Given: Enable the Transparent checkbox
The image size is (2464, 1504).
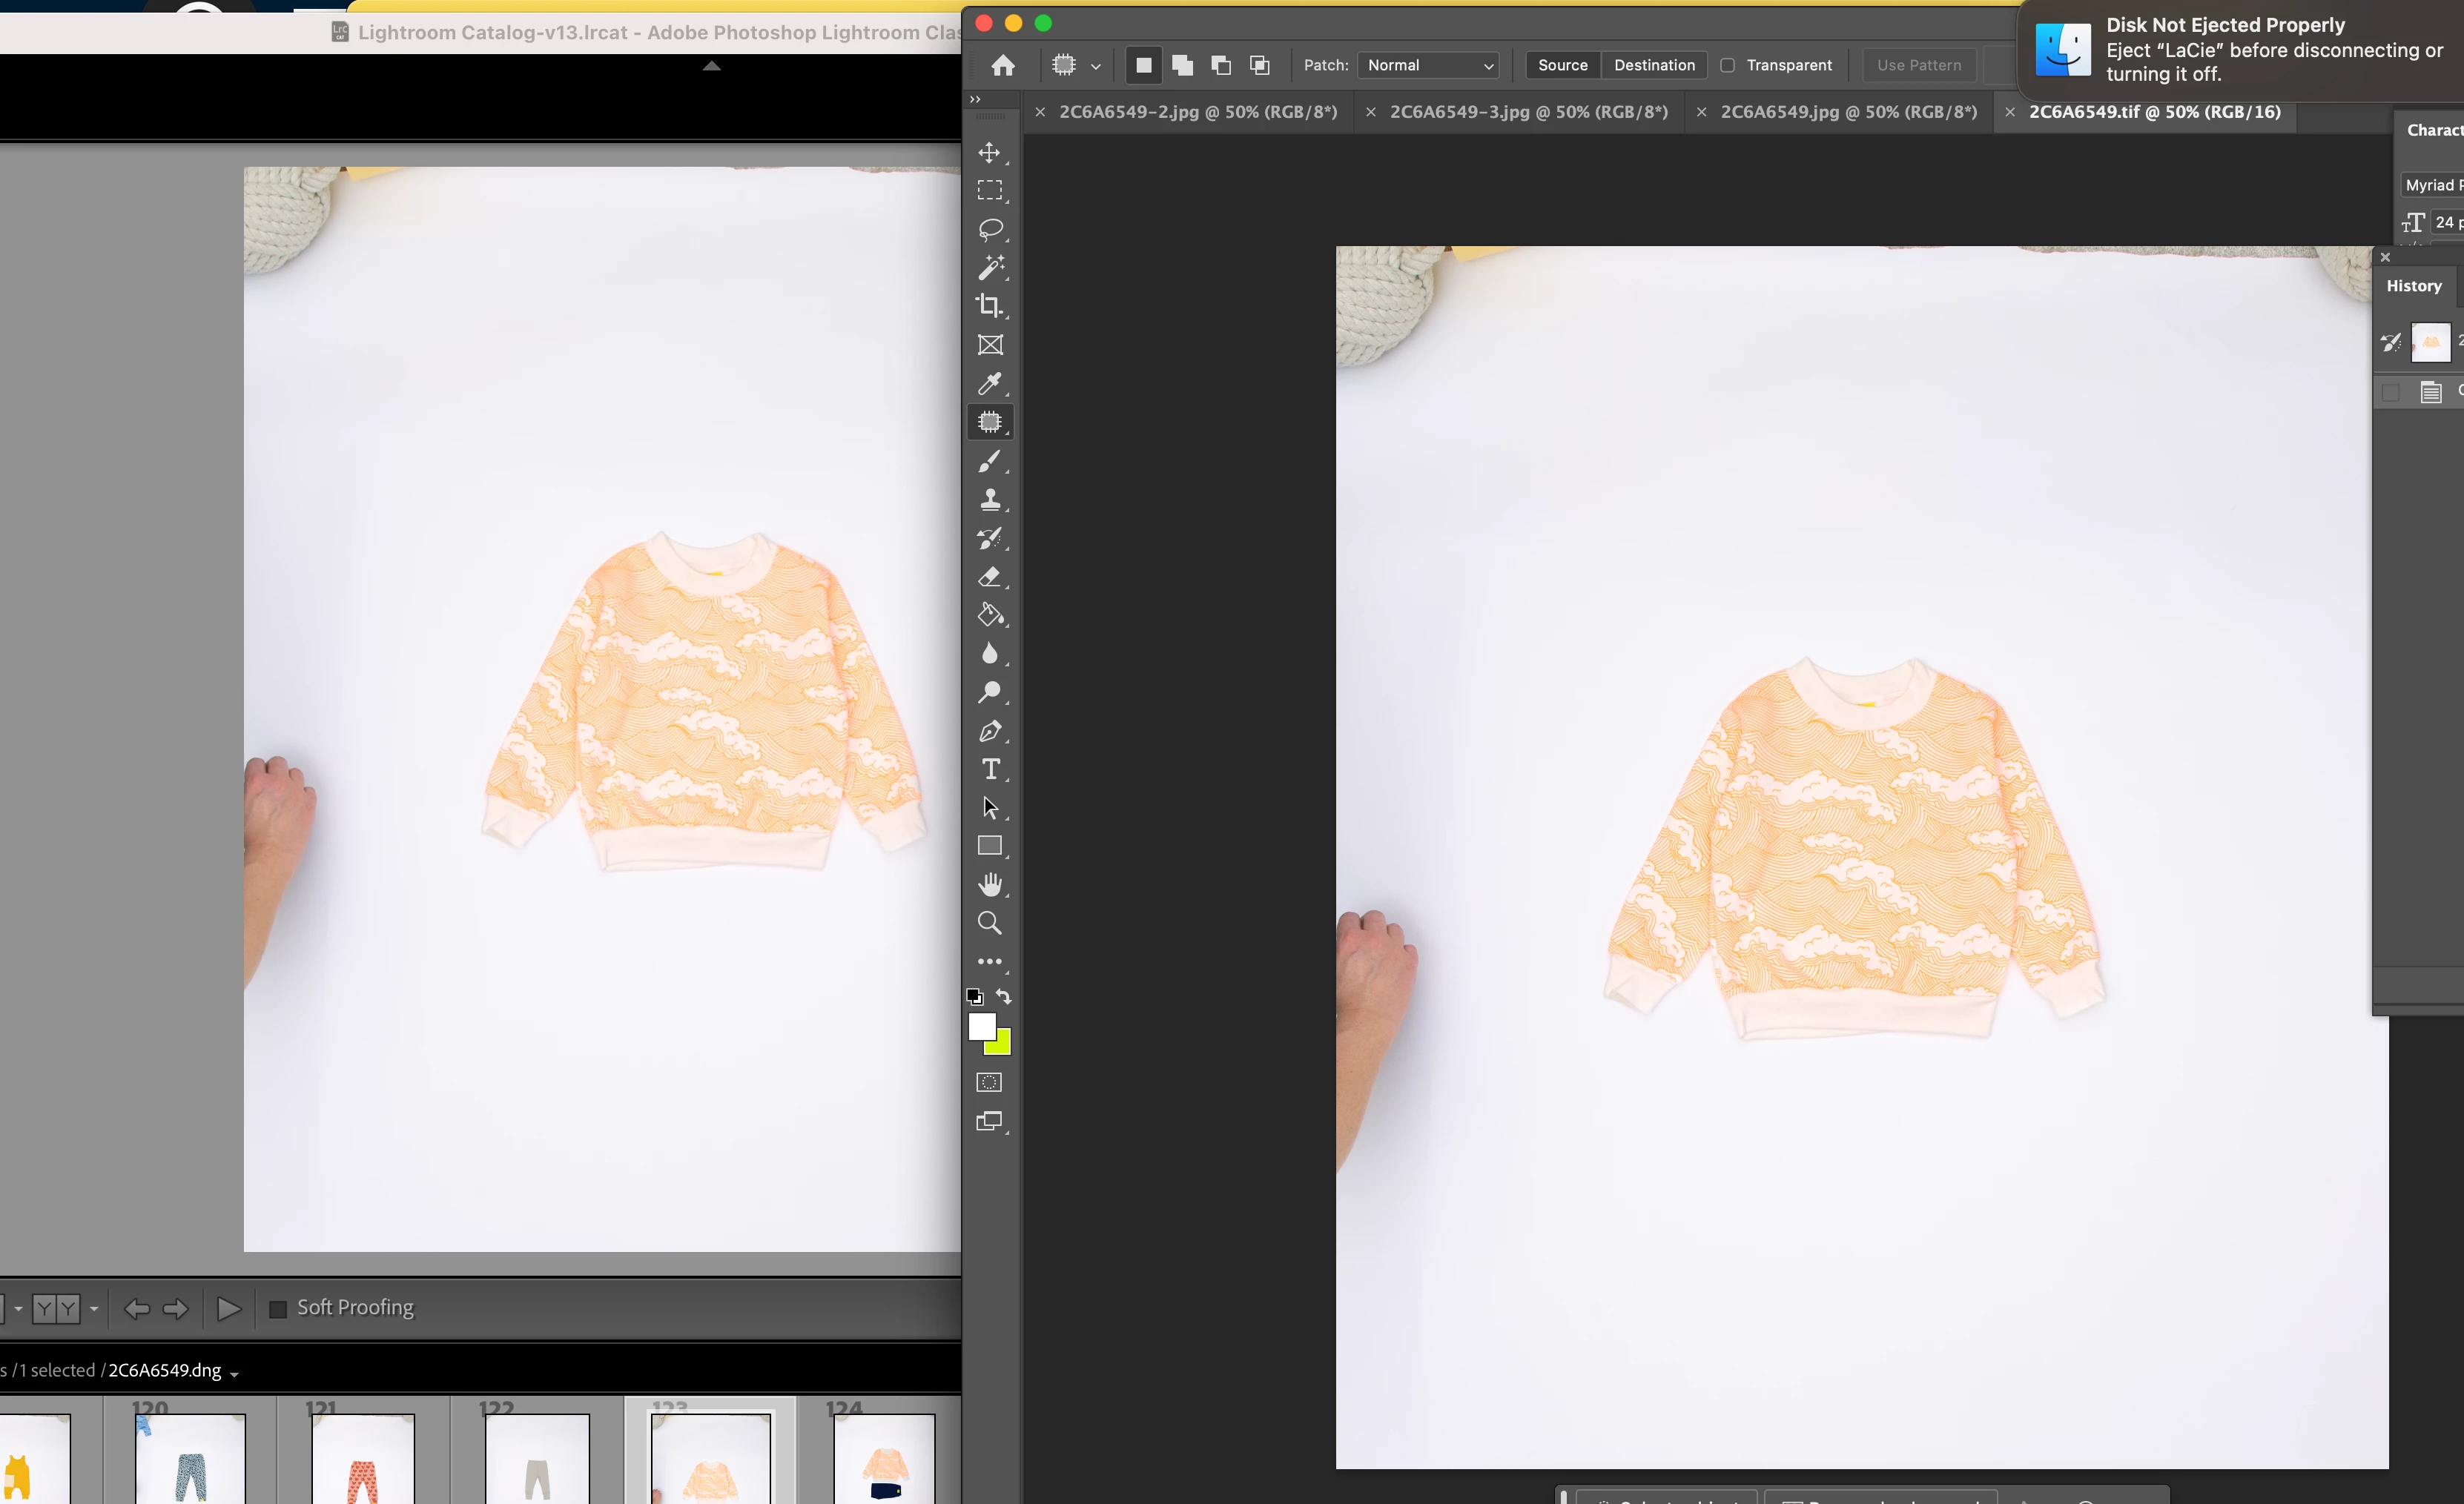Looking at the screenshot, I should (1727, 66).
